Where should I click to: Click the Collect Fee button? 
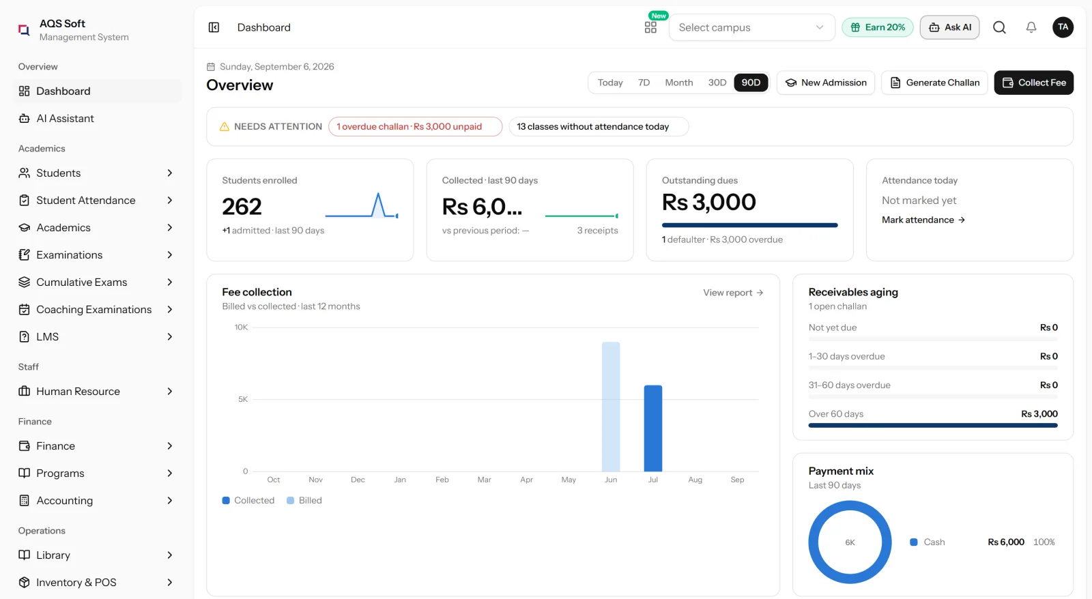click(x=1034, y=83)
